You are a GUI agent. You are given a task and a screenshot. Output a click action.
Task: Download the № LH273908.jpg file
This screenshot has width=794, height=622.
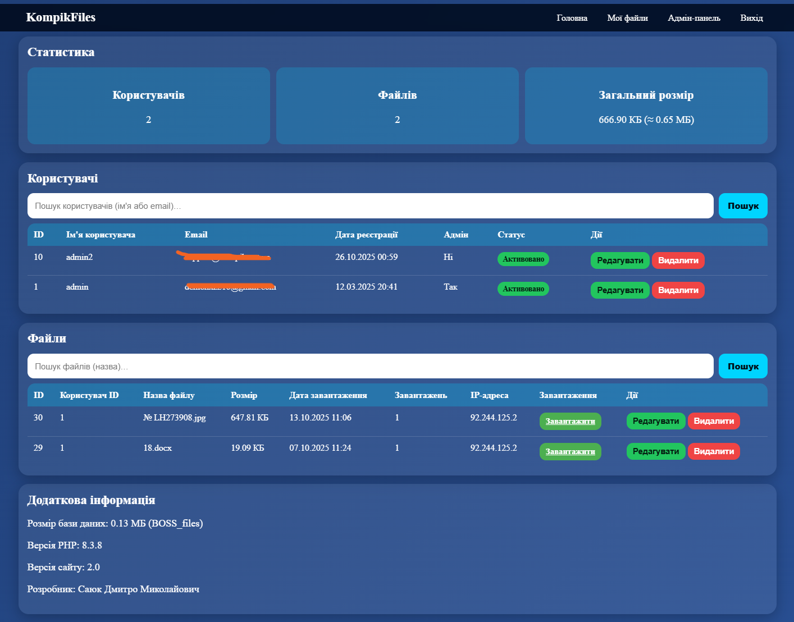click(570, 422)
